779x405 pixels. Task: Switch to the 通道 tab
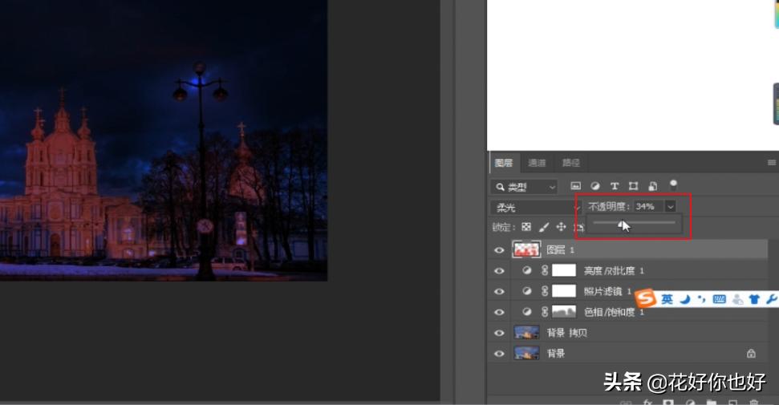[x=536, y=163]
